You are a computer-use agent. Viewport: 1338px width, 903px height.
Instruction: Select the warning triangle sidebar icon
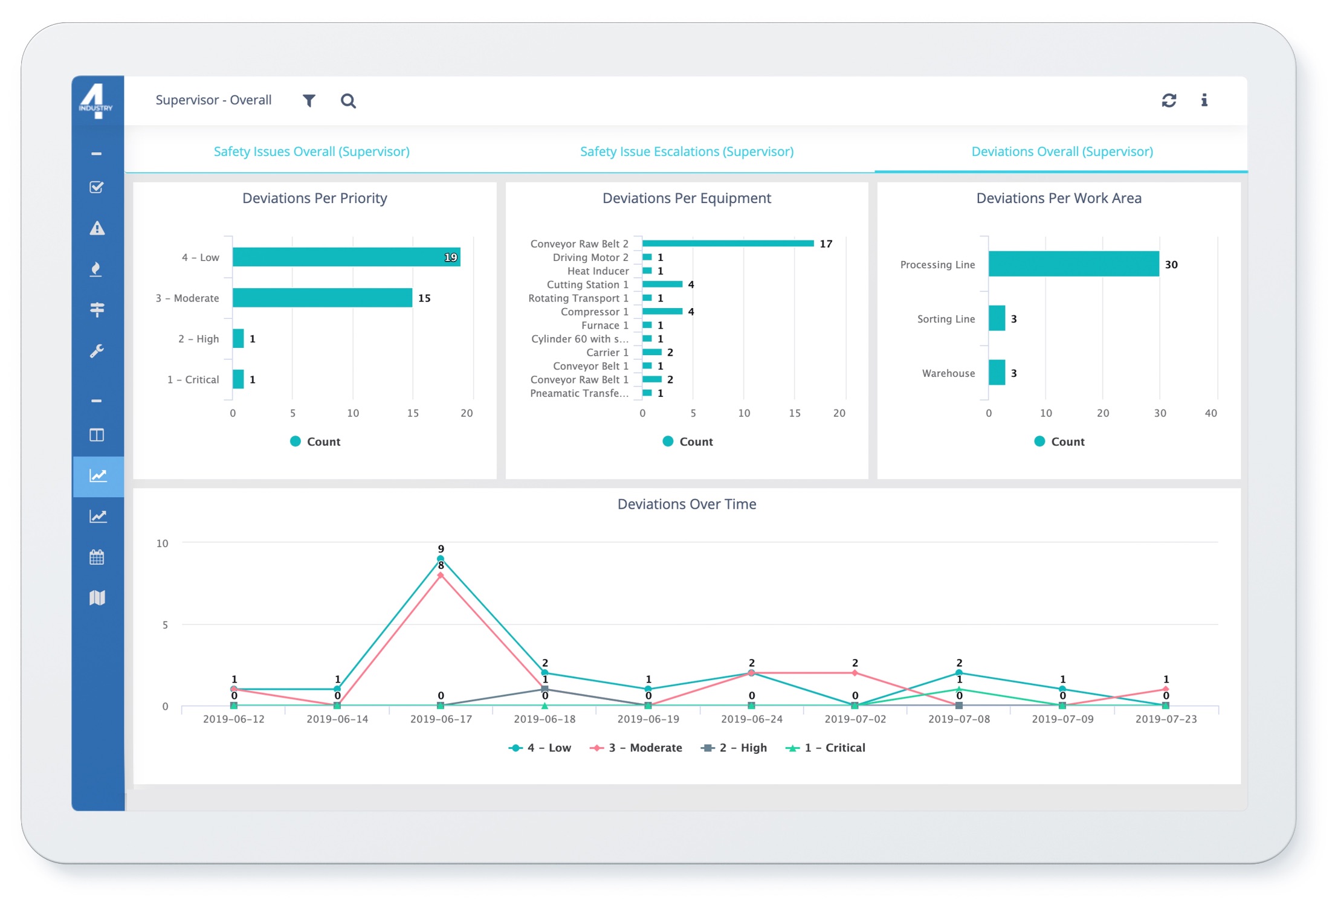tap(97, 228)
